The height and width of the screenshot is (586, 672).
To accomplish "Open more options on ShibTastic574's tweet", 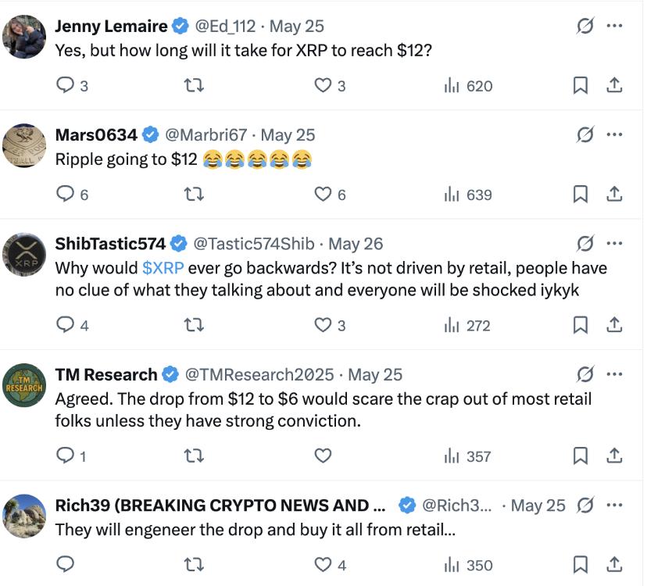I will (615, 244).
